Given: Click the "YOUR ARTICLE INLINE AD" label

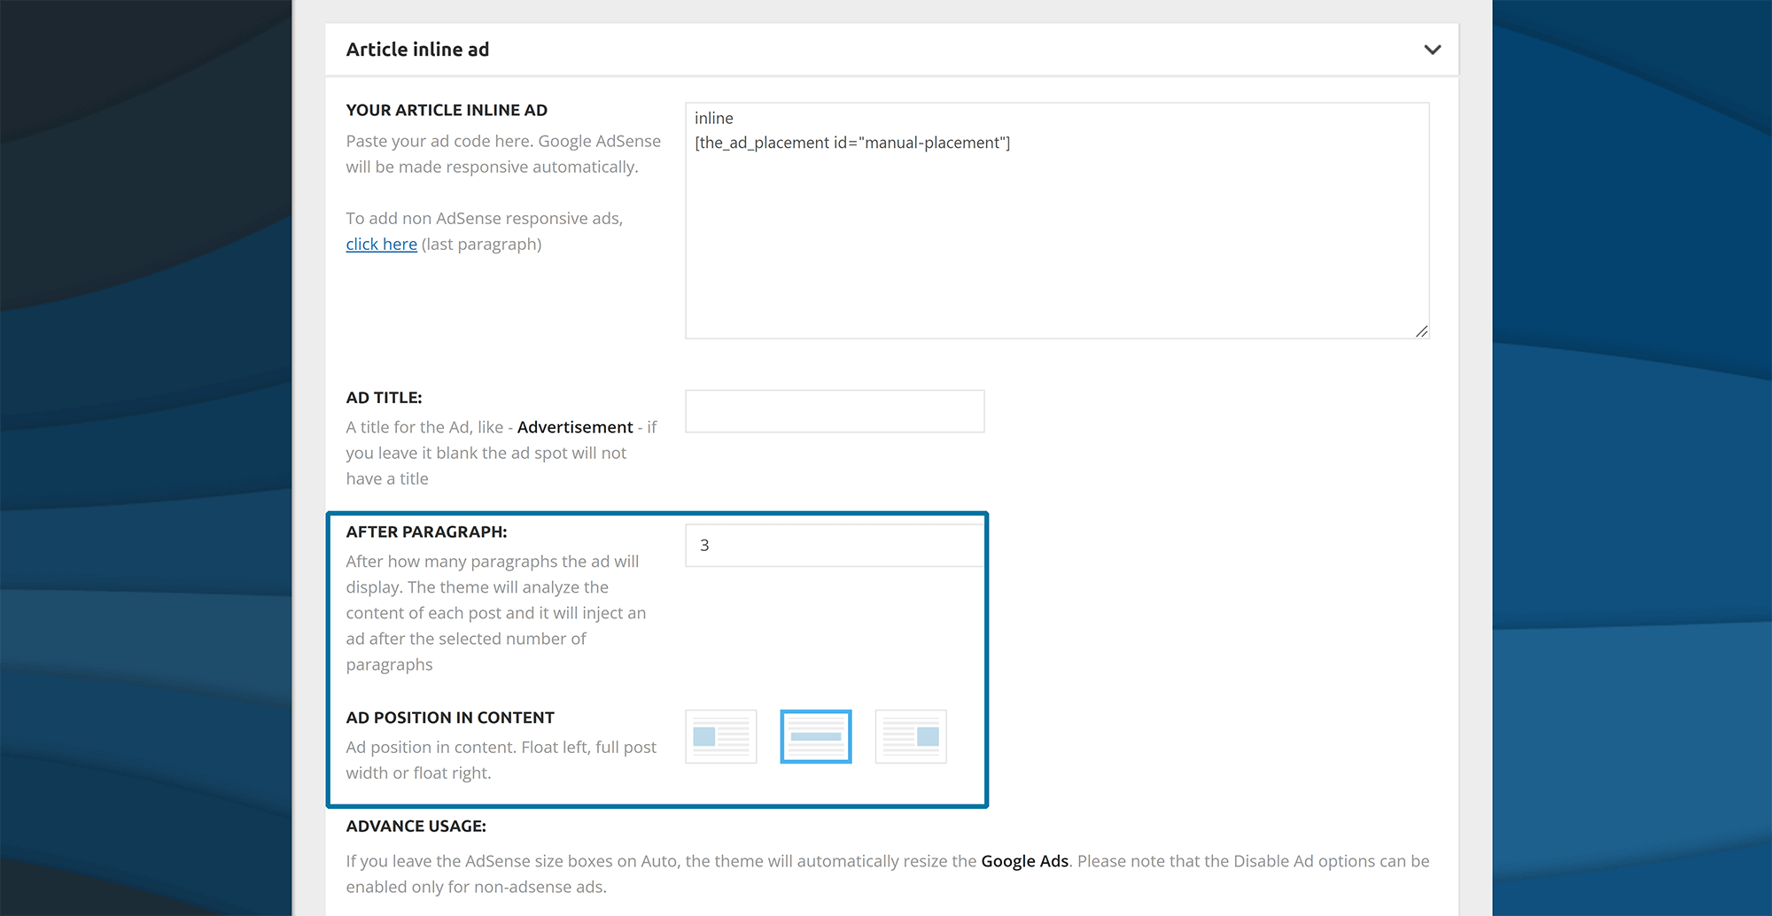Looking at the screenshot, I should pyautogui.click(x=447, y=111).
